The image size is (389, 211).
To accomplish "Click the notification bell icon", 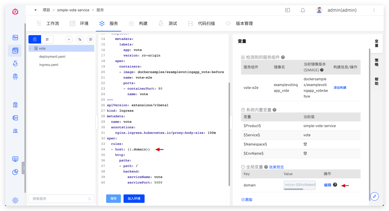I will click(303, 10).
